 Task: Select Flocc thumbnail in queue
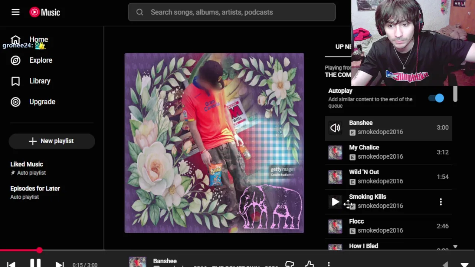[335, 226]
